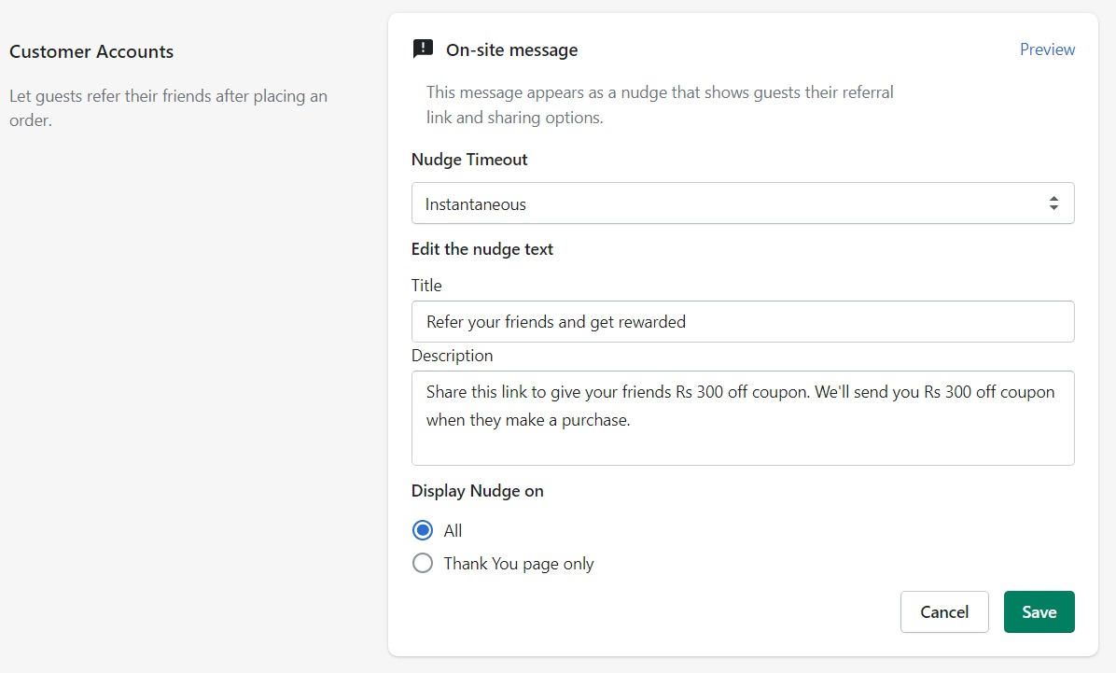The height and width of the screenshot is (673, 1116).
Task: Click the On-site message heading
Action: (x=511, y=50)
